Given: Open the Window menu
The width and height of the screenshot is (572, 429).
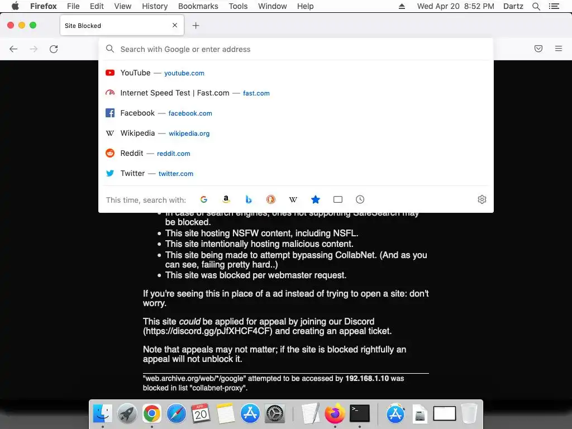Looking at the screenshot, I should [x=273, y=6].
